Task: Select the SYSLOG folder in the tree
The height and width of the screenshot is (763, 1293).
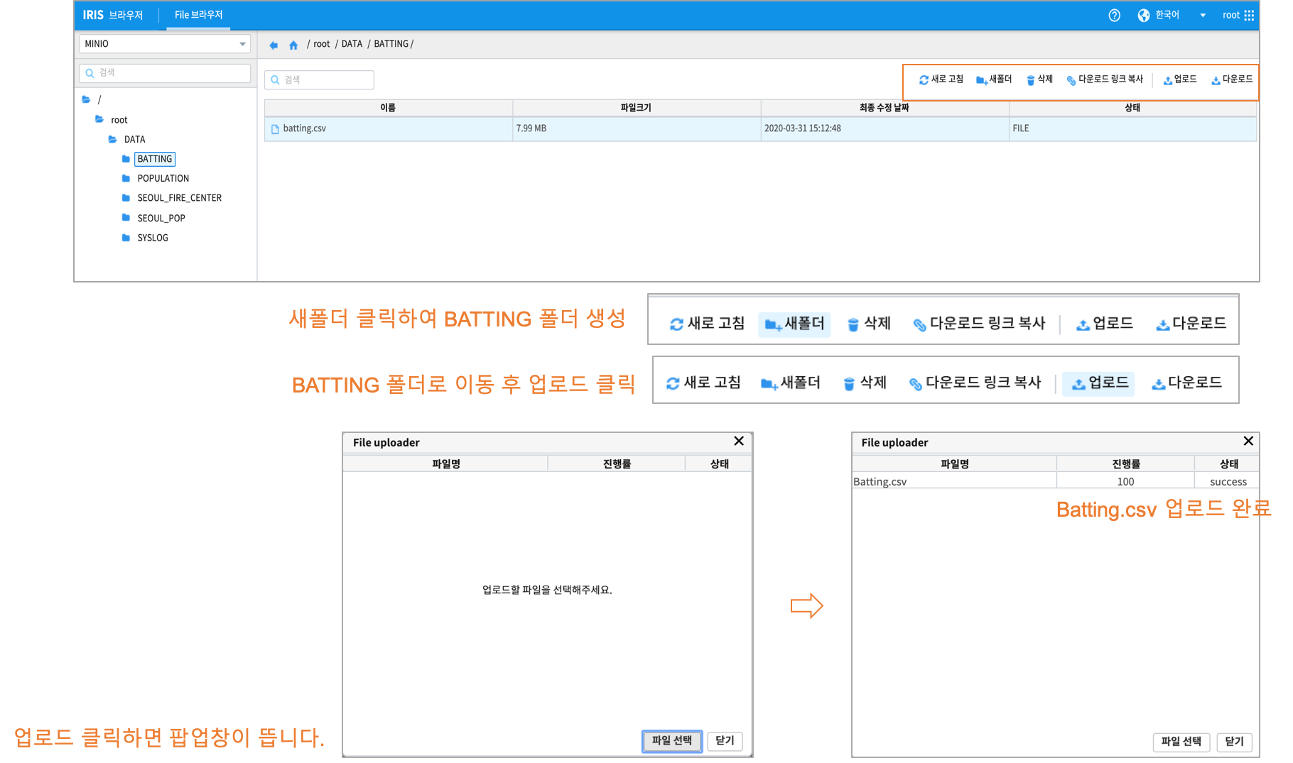Action: pyautogui.click(x=152, y=238)
